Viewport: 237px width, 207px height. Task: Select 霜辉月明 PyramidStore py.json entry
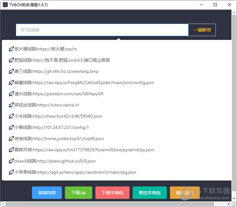point(117,150)
